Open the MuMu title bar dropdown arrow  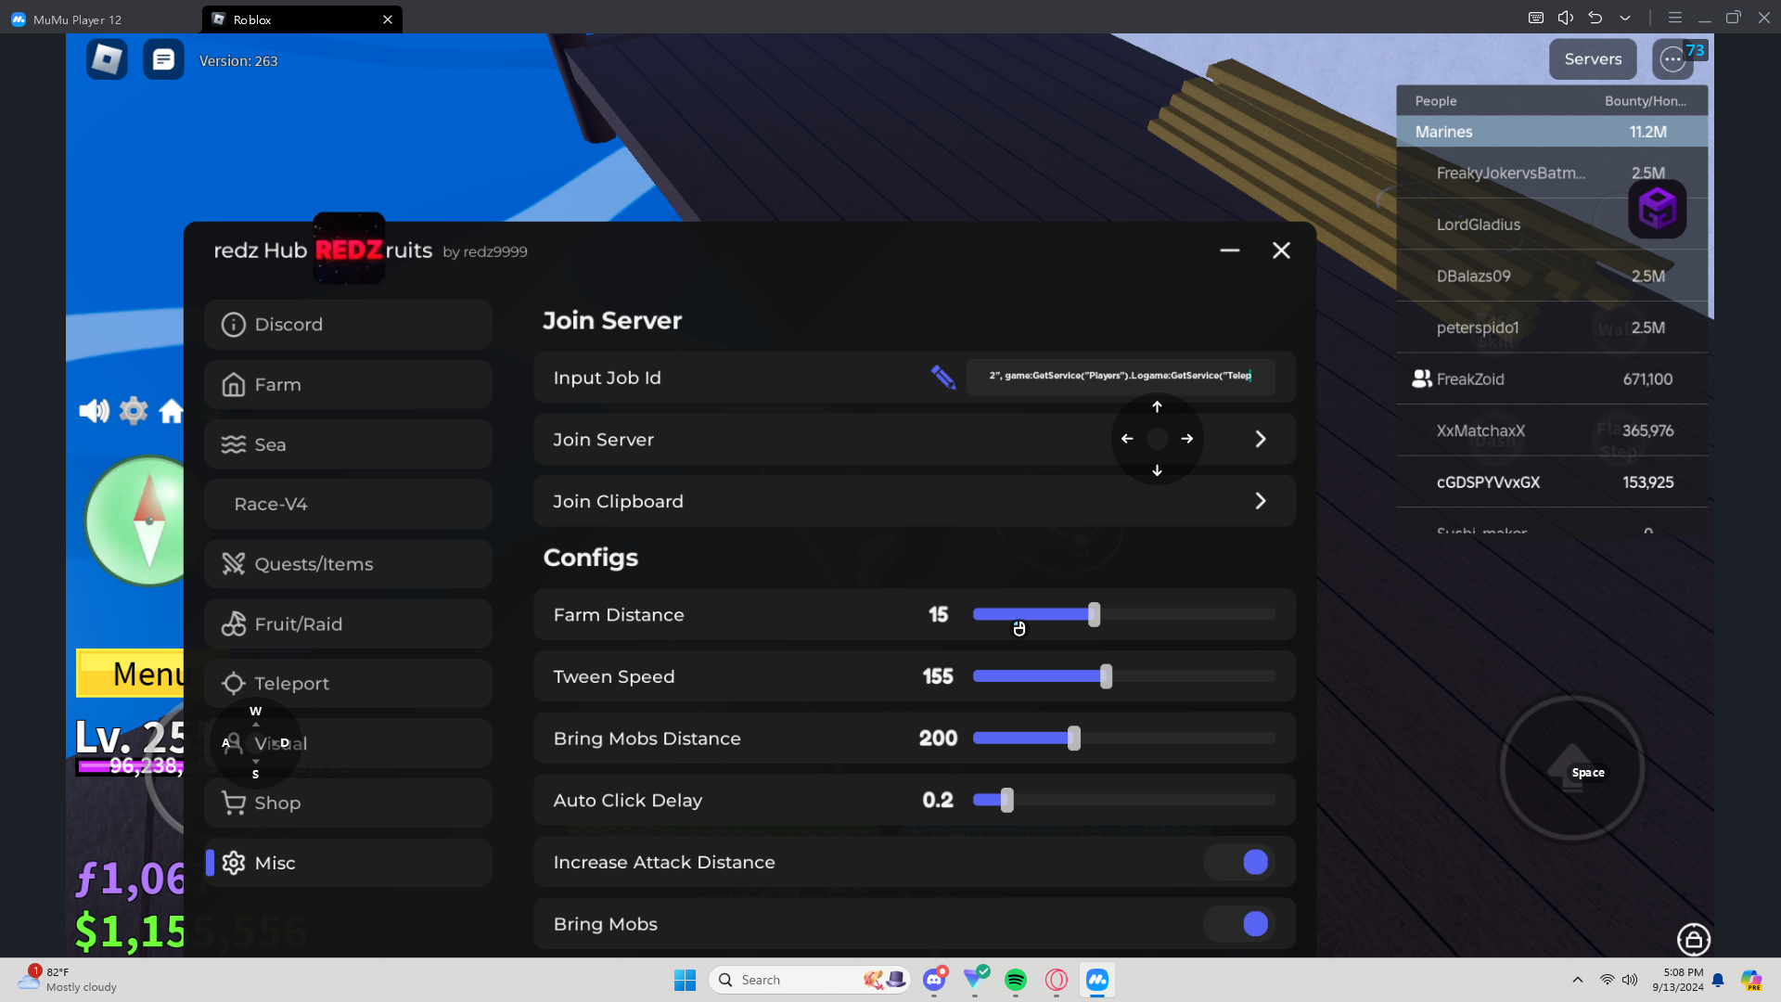tap(1625, 18)
